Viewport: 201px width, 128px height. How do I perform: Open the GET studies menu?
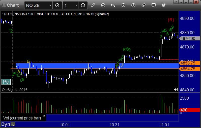point(113,5)
